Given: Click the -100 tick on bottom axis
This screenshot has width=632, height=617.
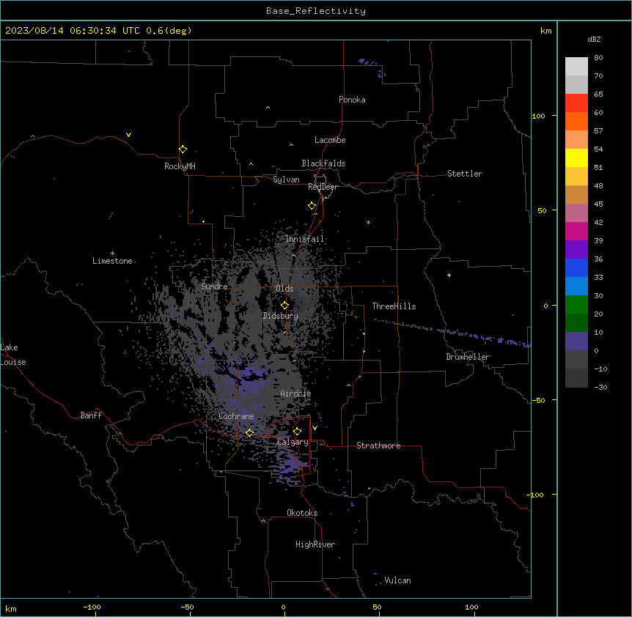Looking at the screenshot, I should (x=92, y=607).
